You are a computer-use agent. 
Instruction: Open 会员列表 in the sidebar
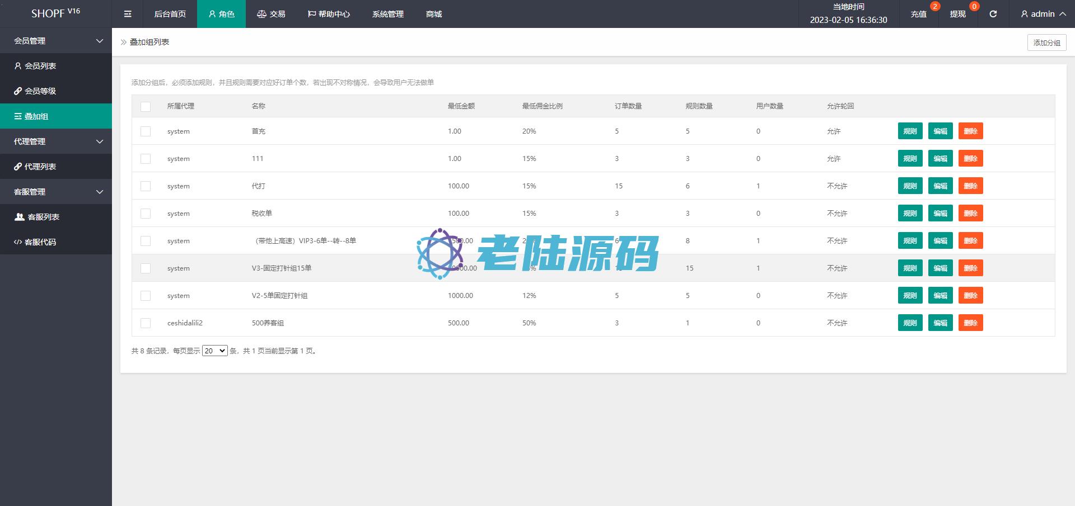40,66
